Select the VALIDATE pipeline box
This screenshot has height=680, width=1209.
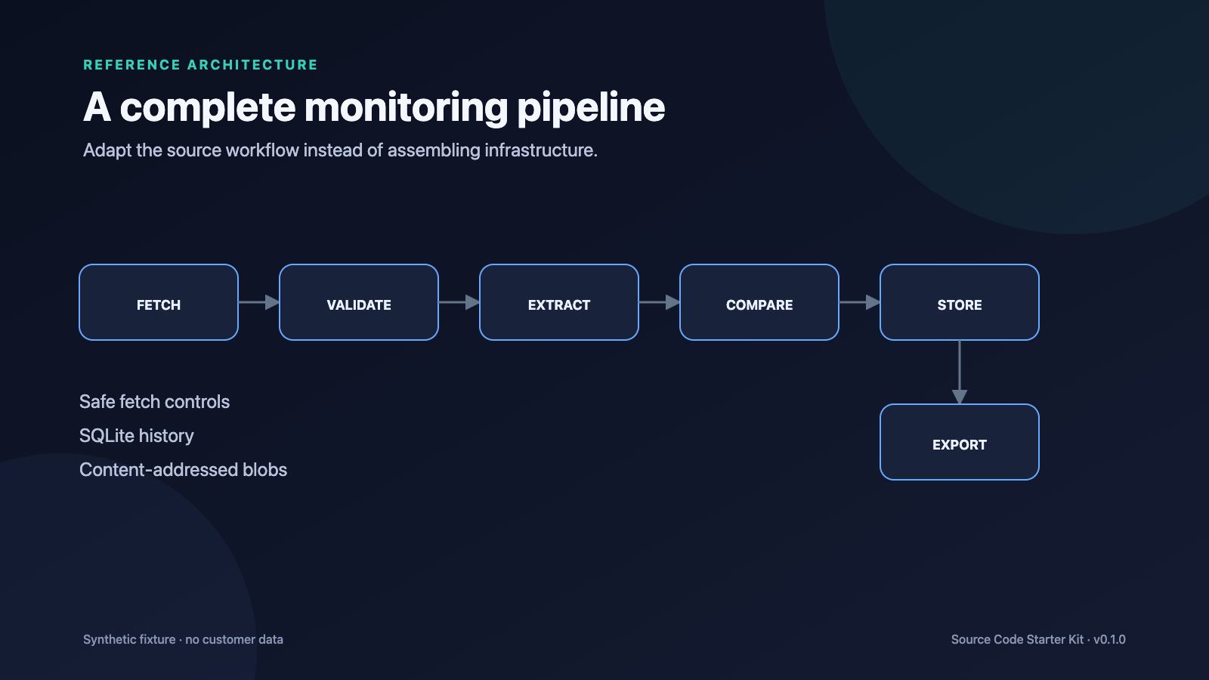click(x=359, y=302)
